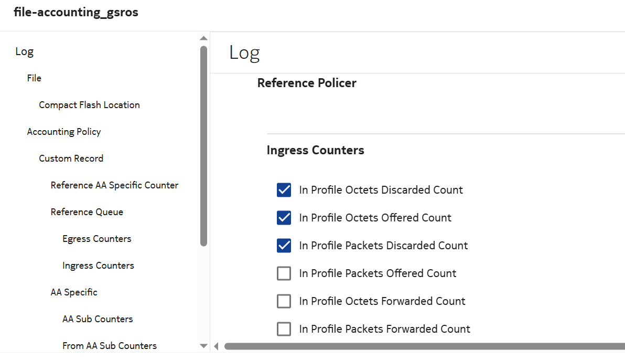Click sidebar scroll up arrow
The image size is (625, 360).
(204, 38)
